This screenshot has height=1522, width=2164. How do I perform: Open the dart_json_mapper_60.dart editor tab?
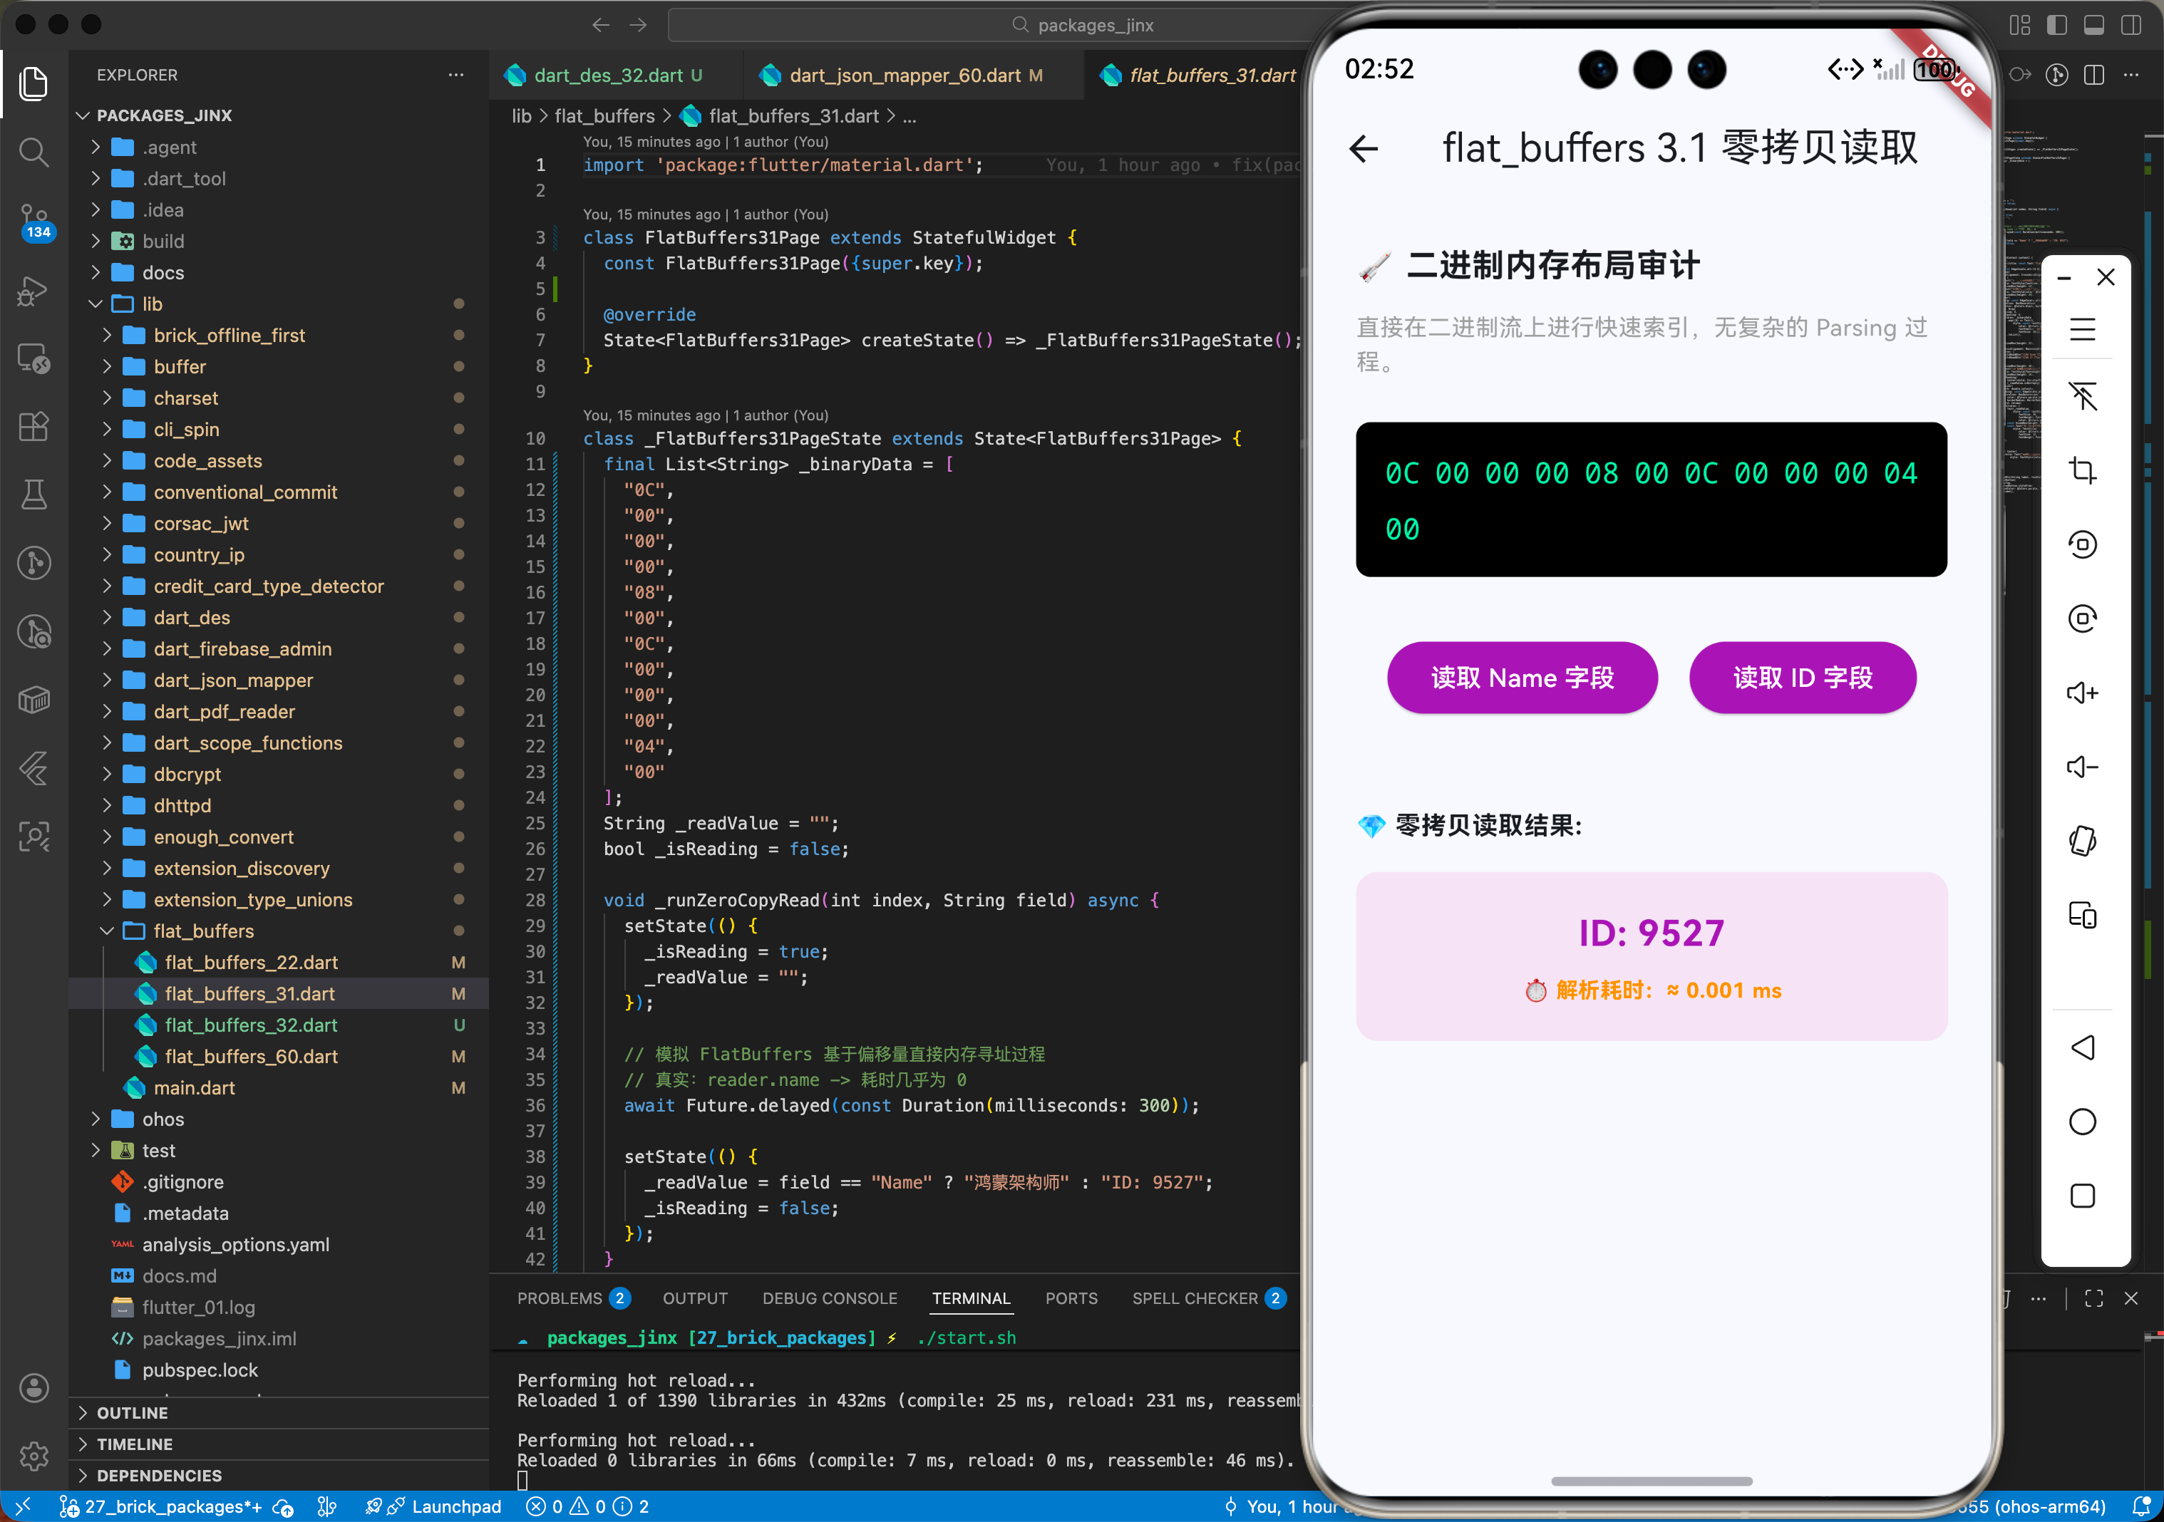(x=905, y=76)
